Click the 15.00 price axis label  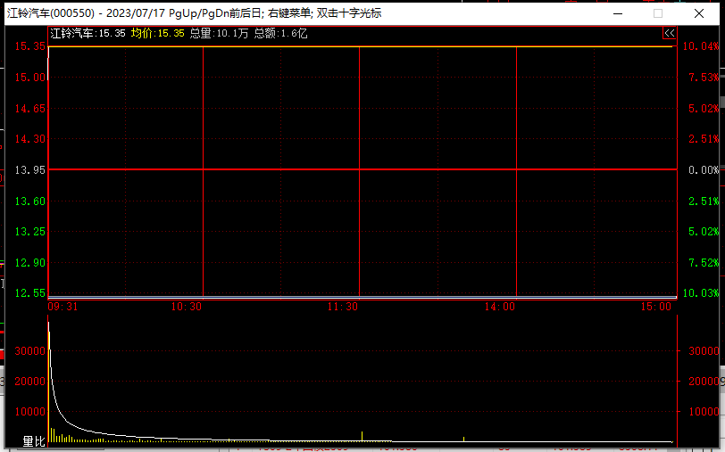(30, 77)
